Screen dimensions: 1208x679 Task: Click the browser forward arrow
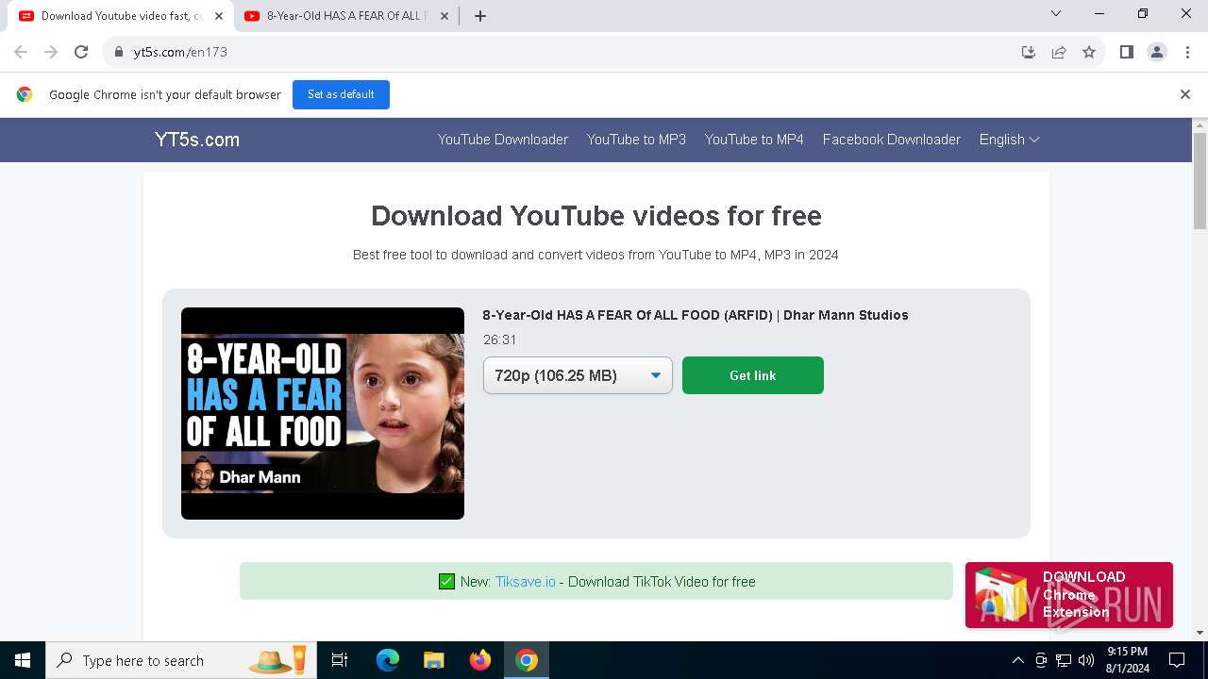click(x=51, y=52)
